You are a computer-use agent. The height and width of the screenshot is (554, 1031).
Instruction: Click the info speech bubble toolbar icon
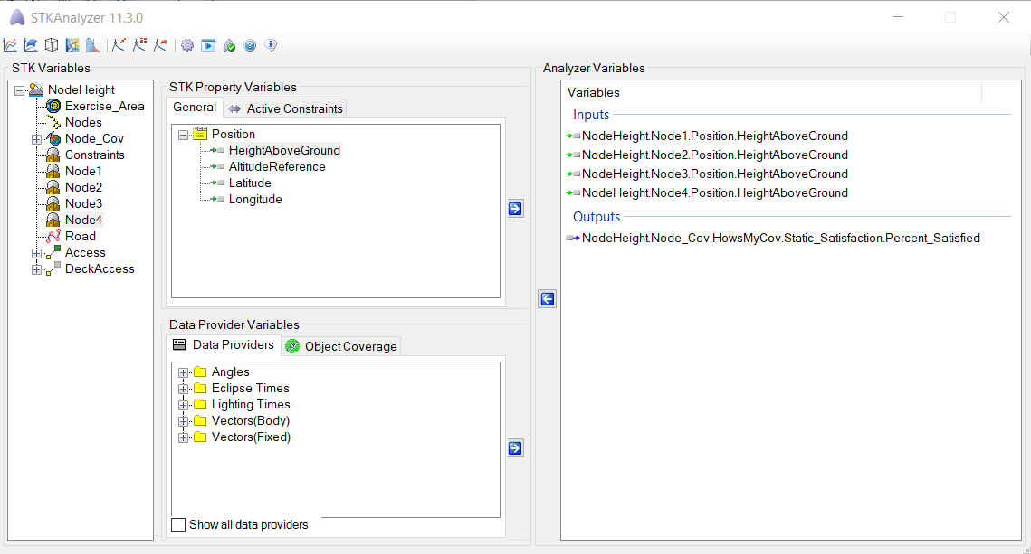271,44
